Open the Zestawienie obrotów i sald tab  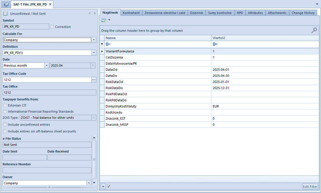click(165, 13)
